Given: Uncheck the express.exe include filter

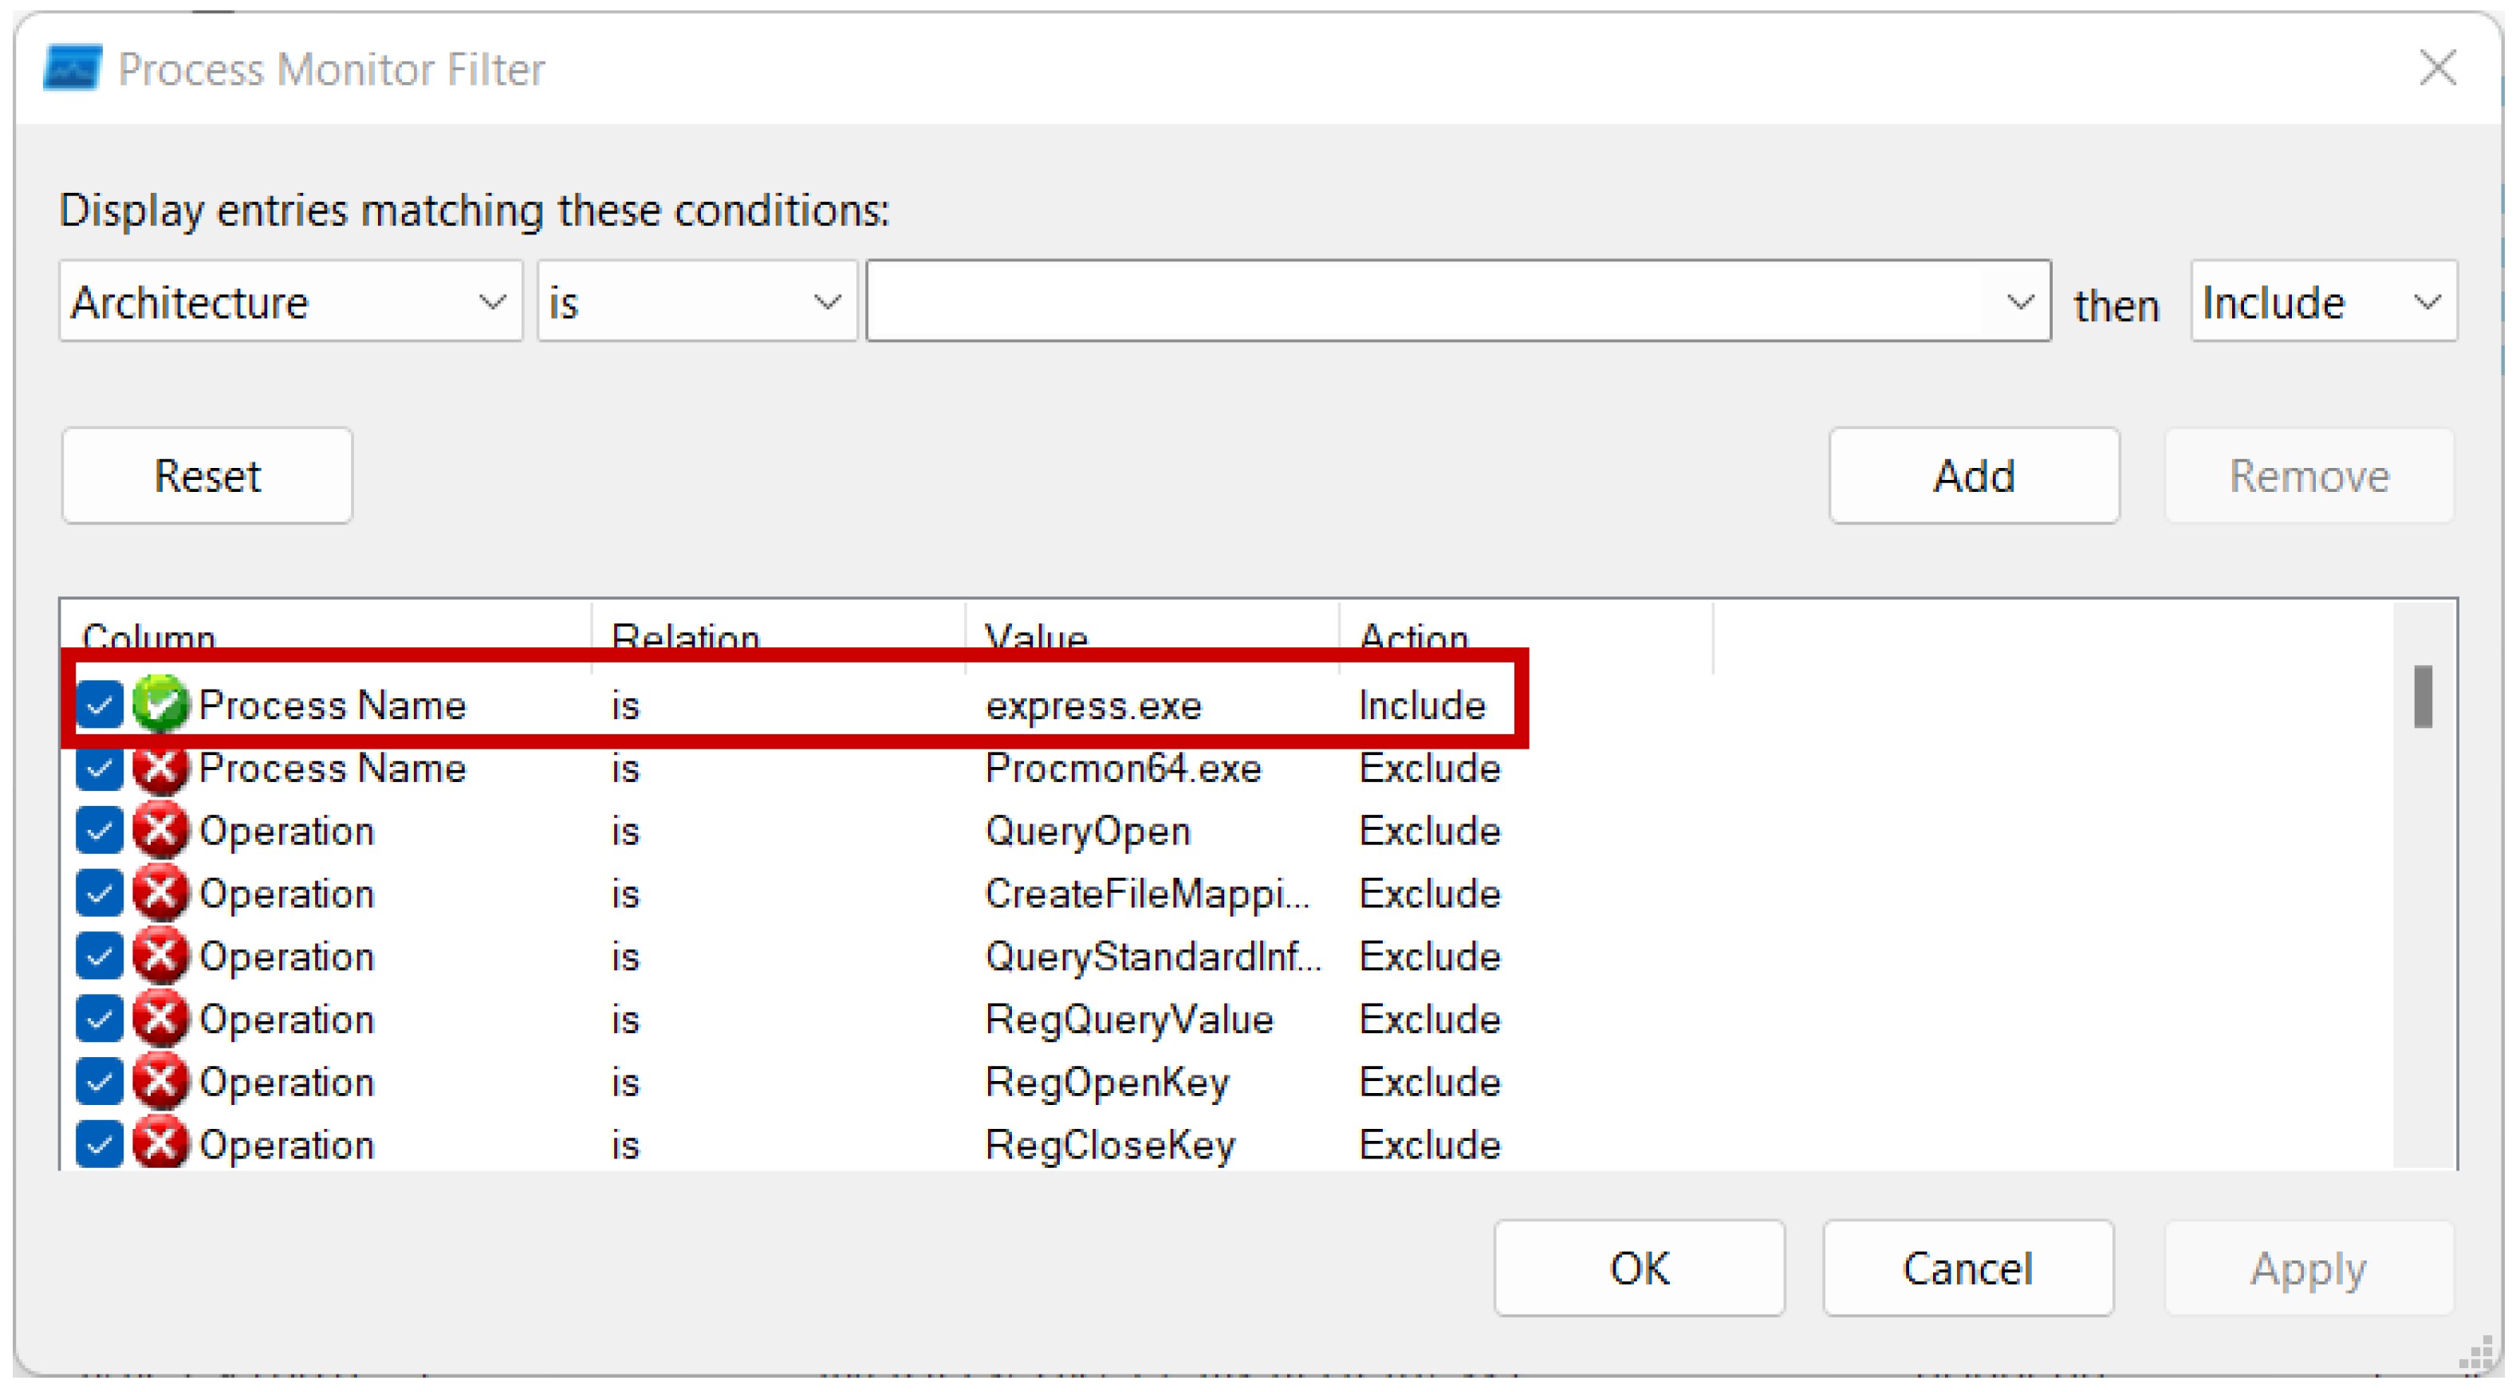Looking at the screenshot, I should [x=100, y=704].
